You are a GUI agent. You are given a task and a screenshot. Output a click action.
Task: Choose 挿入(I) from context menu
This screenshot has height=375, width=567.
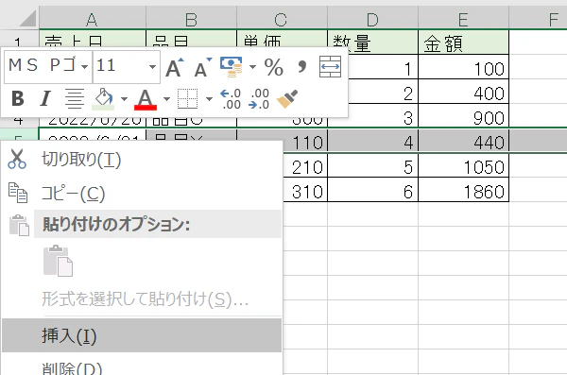(142, 335)
